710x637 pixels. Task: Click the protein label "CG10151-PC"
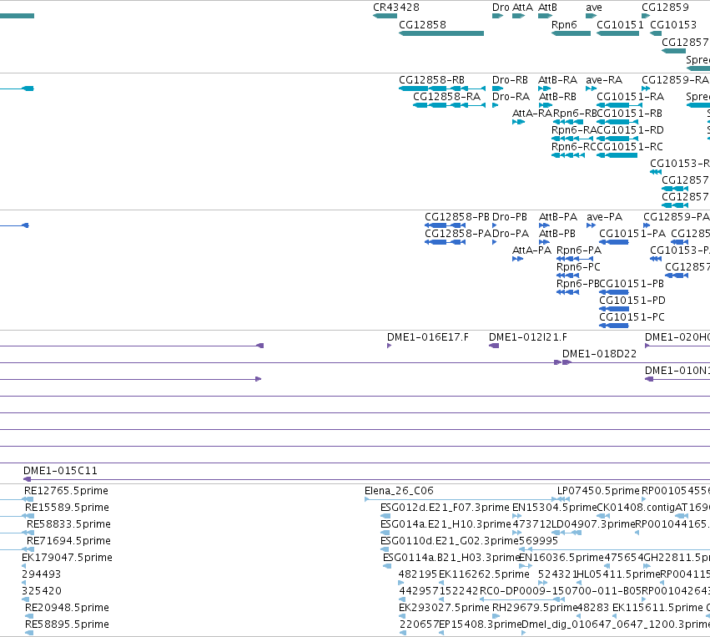coord(632,317)
